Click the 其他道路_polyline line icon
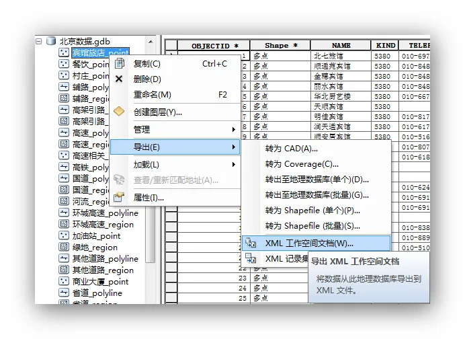Viewport: 465px width, 339px height. [64, 258]
